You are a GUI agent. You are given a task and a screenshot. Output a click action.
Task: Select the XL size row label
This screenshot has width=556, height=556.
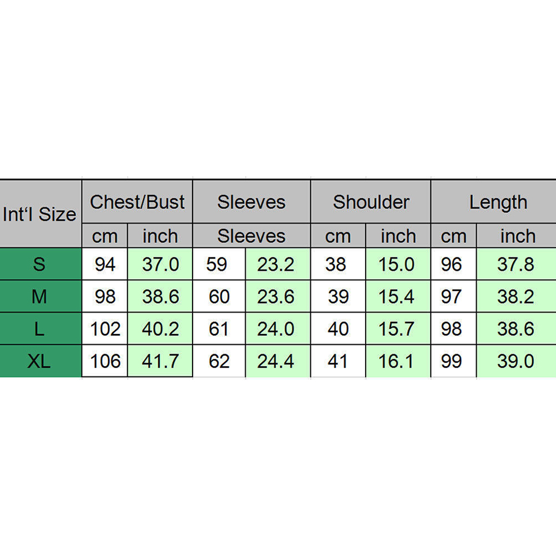coord(40,362)
